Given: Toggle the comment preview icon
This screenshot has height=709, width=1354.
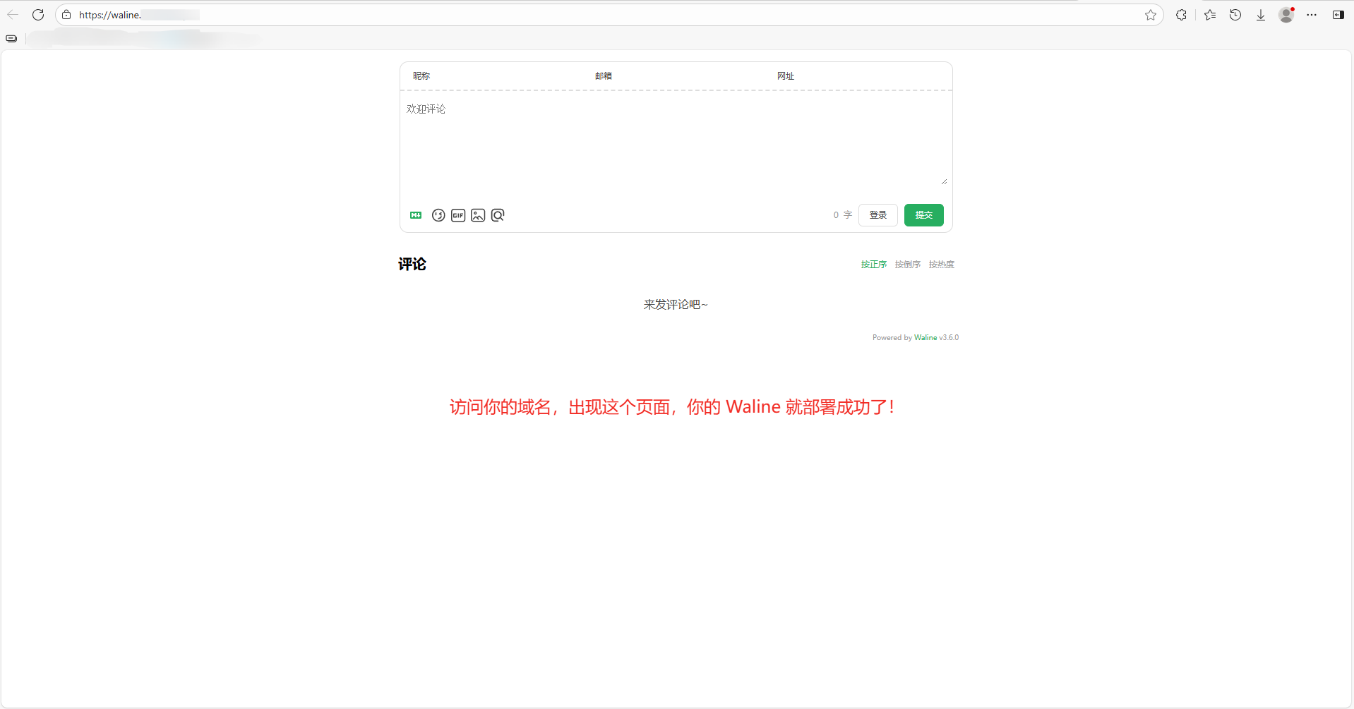Looking at the screenshot, I should point(498,215).
